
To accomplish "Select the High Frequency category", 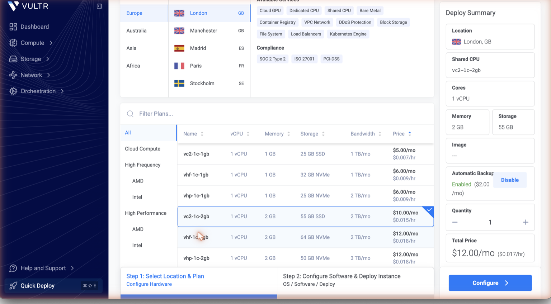I will [149, 165].
